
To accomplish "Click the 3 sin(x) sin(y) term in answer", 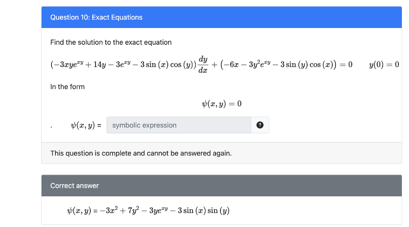I will coord(203,211).
